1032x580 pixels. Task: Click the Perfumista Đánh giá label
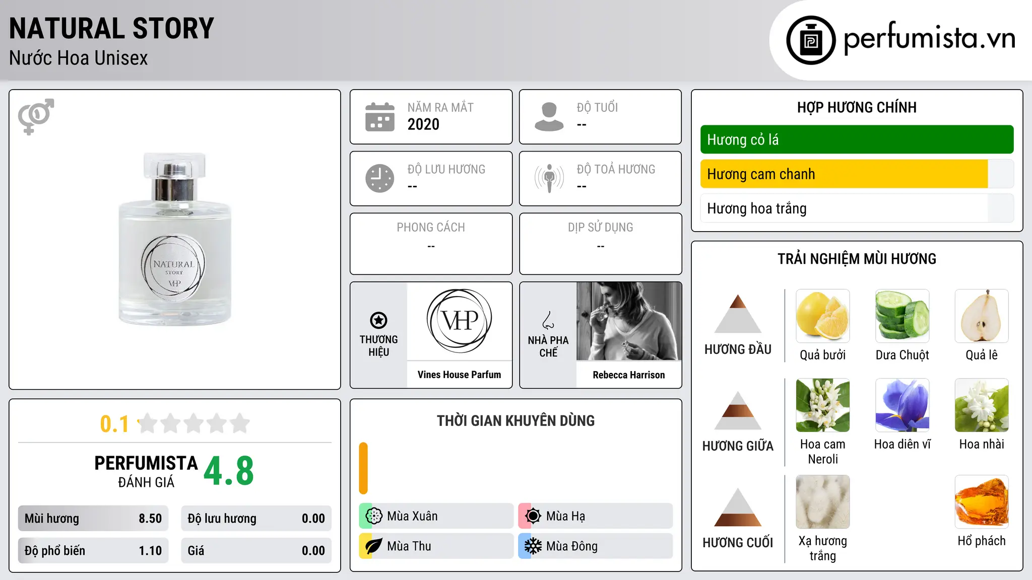point(146,471)
